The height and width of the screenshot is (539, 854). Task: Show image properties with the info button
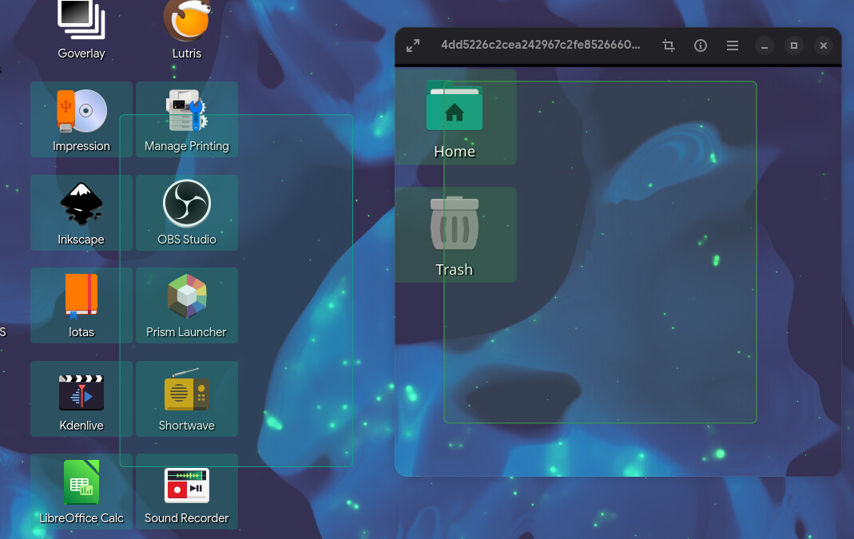pyautogui.click(x=701, y=46)
